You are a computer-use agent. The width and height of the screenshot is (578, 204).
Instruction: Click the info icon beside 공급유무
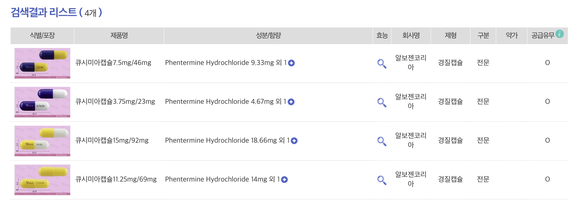pyautogui.click(x=559, y=34)
